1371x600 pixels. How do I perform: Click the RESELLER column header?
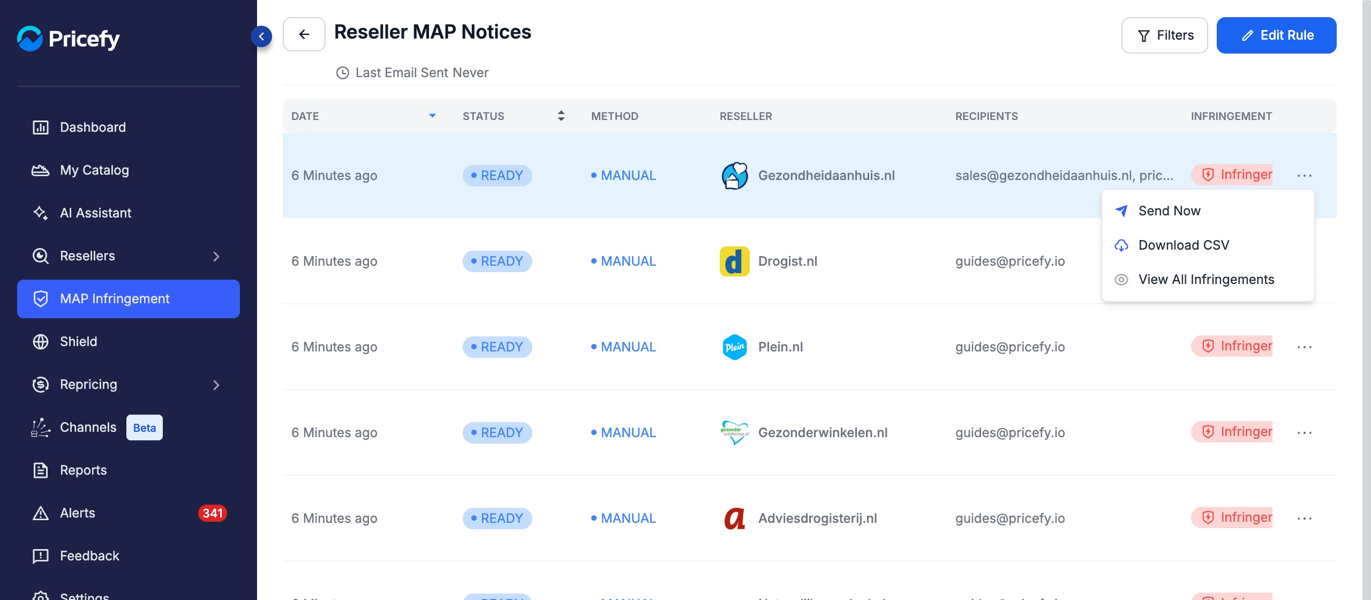746,116
